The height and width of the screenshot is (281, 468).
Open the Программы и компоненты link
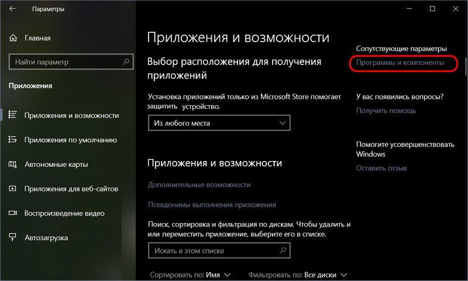point(400,63)
